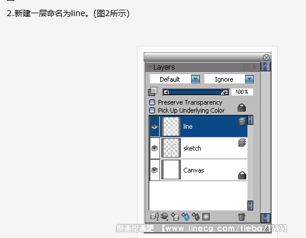
Task: Click lock icon beside Pick Up Underlying Color
Action: click(242, 108)
